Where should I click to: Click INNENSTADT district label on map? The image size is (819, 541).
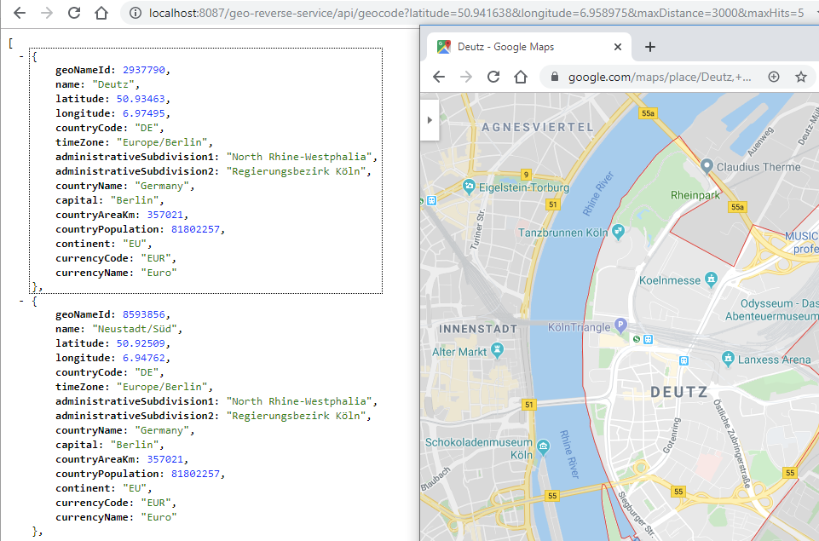478,329
